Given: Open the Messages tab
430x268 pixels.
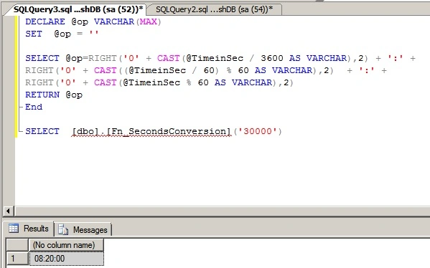Looking at the screenshot, I should [83, 229].
